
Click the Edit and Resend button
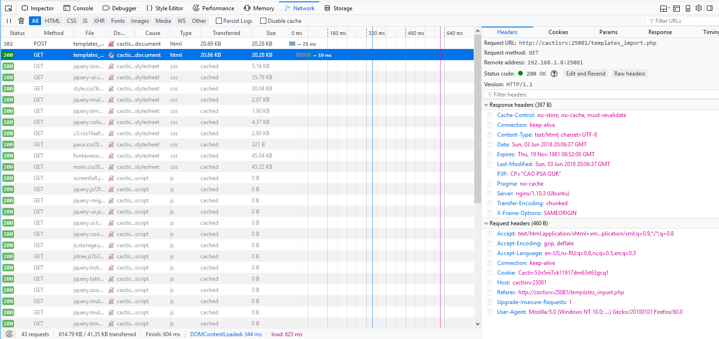click(585, 73)
